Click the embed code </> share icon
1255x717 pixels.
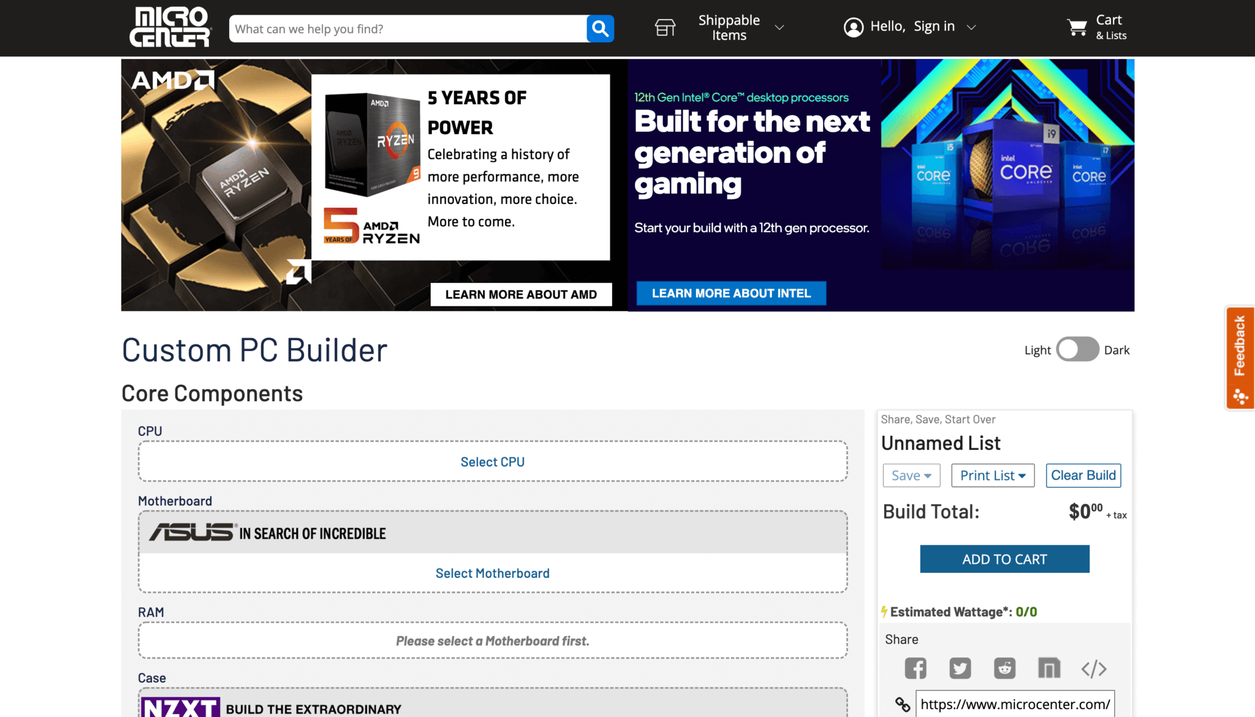point(1094,668)
